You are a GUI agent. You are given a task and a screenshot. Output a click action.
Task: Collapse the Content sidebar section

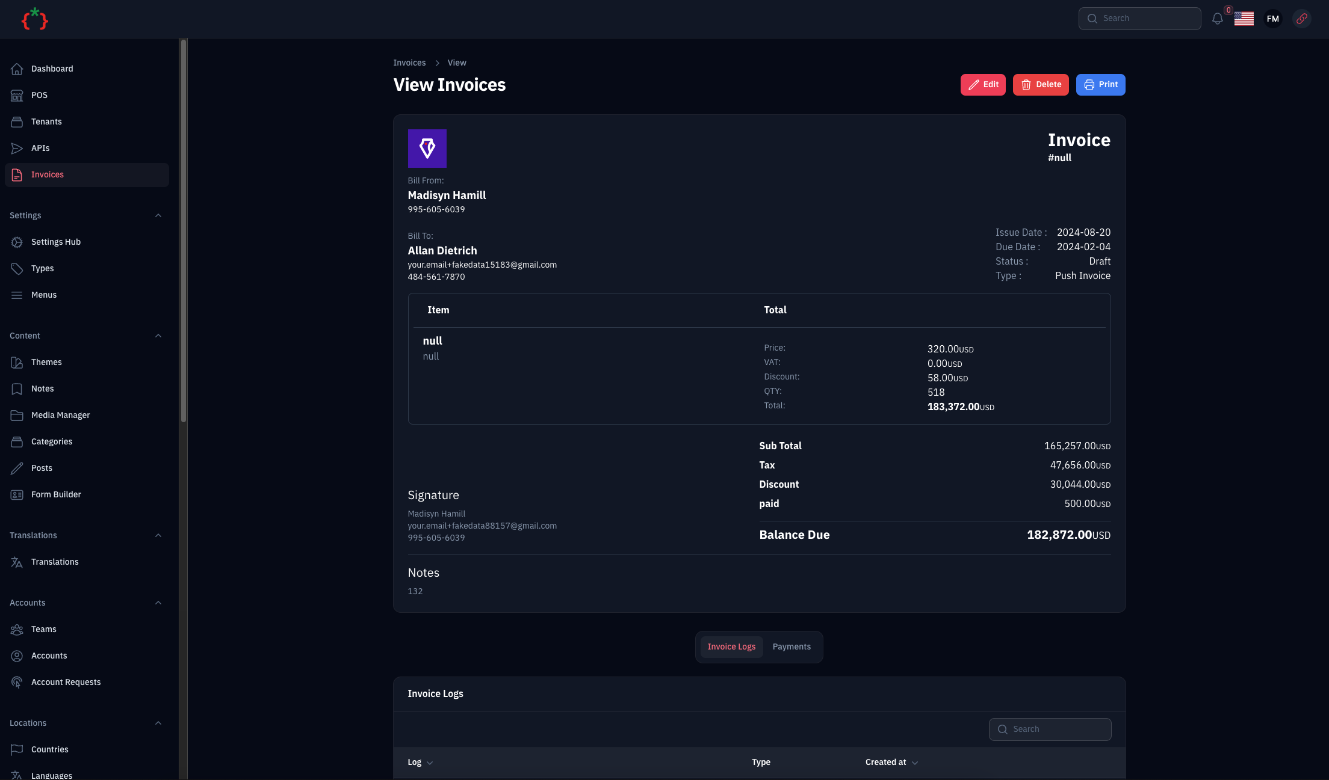click(x=158, y=336)
